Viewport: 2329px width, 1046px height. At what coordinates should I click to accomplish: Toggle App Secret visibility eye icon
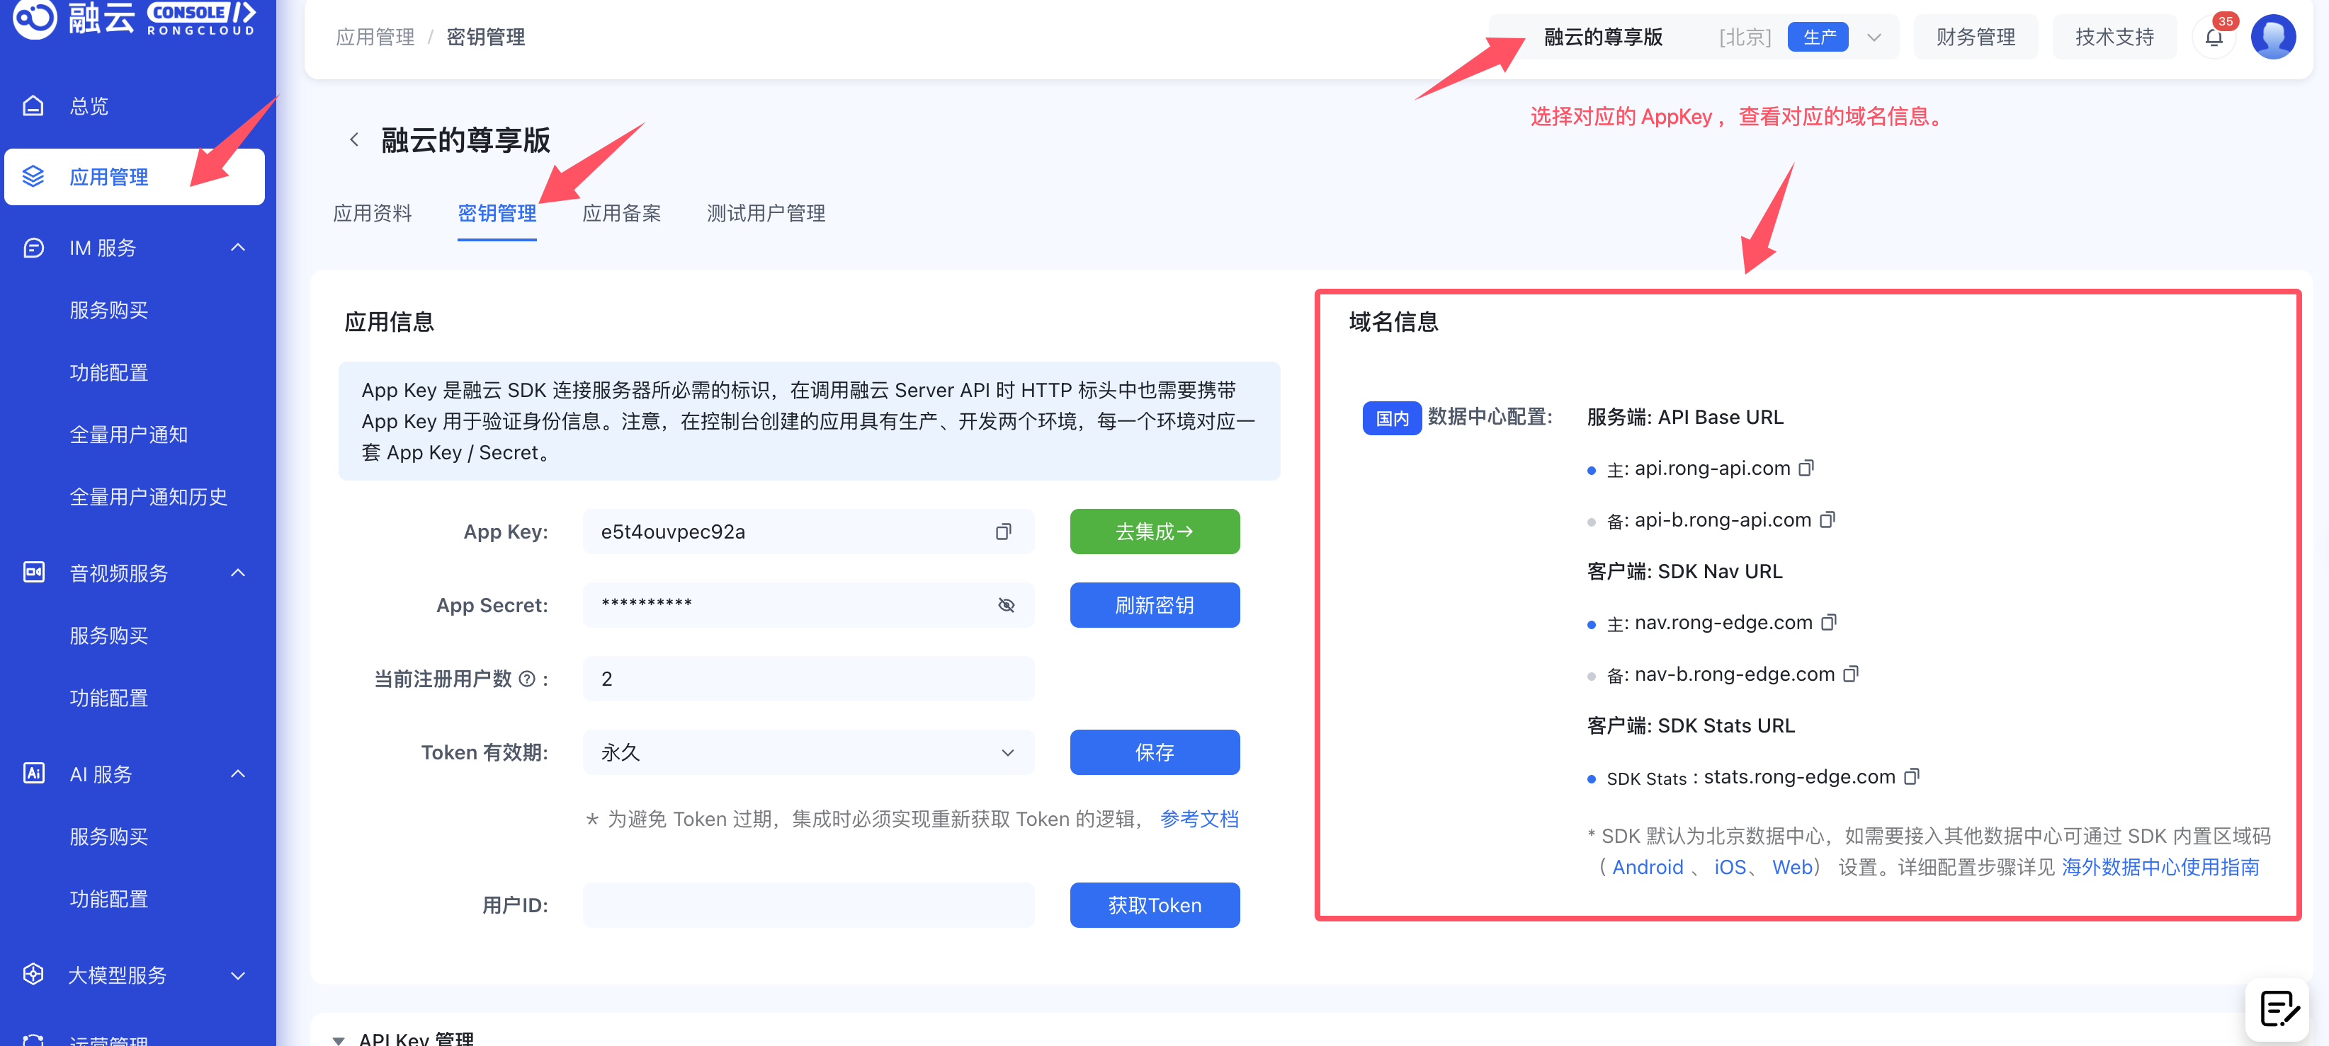pyautogui.click(x=1005, y=605)
